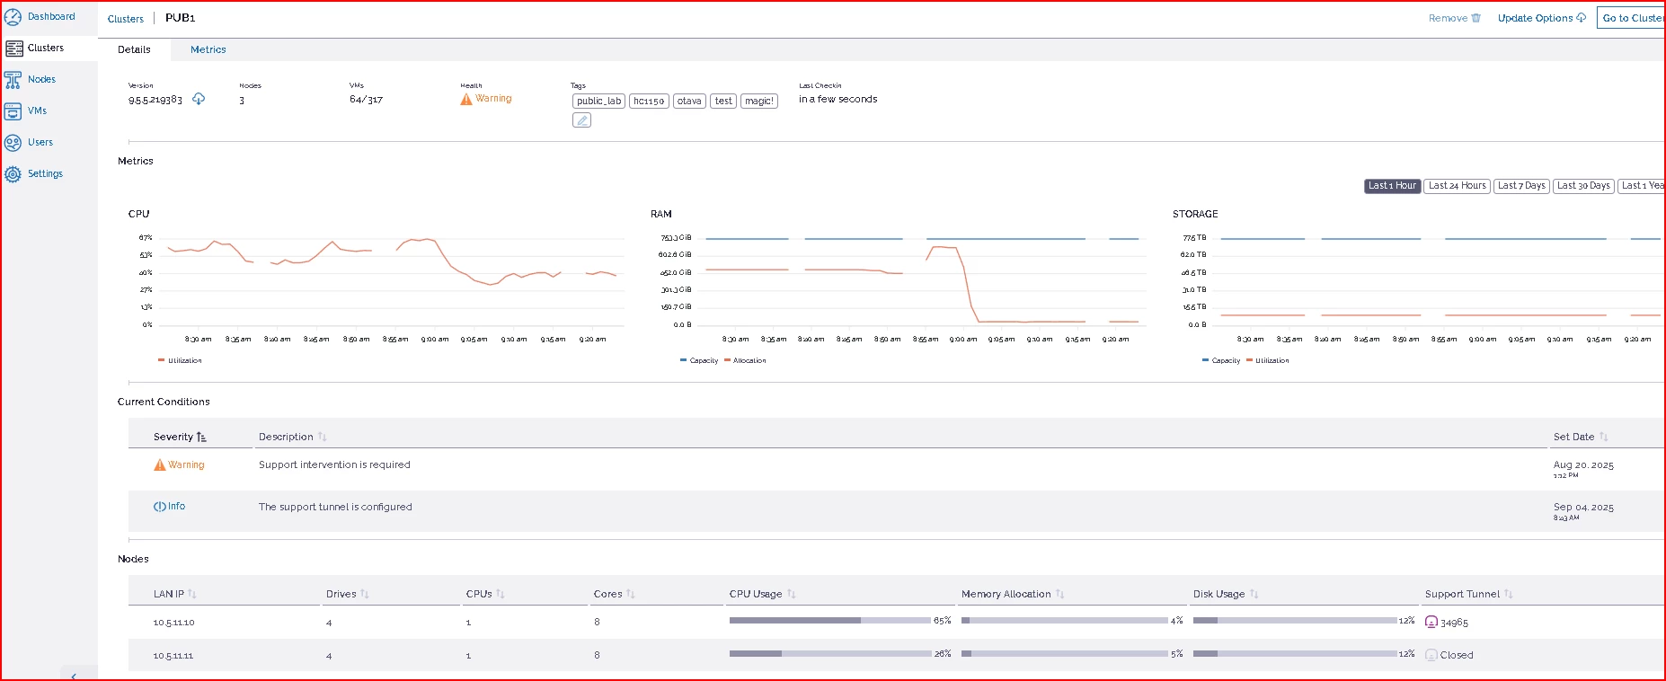
Task: Open the Users sidebar icon
Action: (13, 143)
